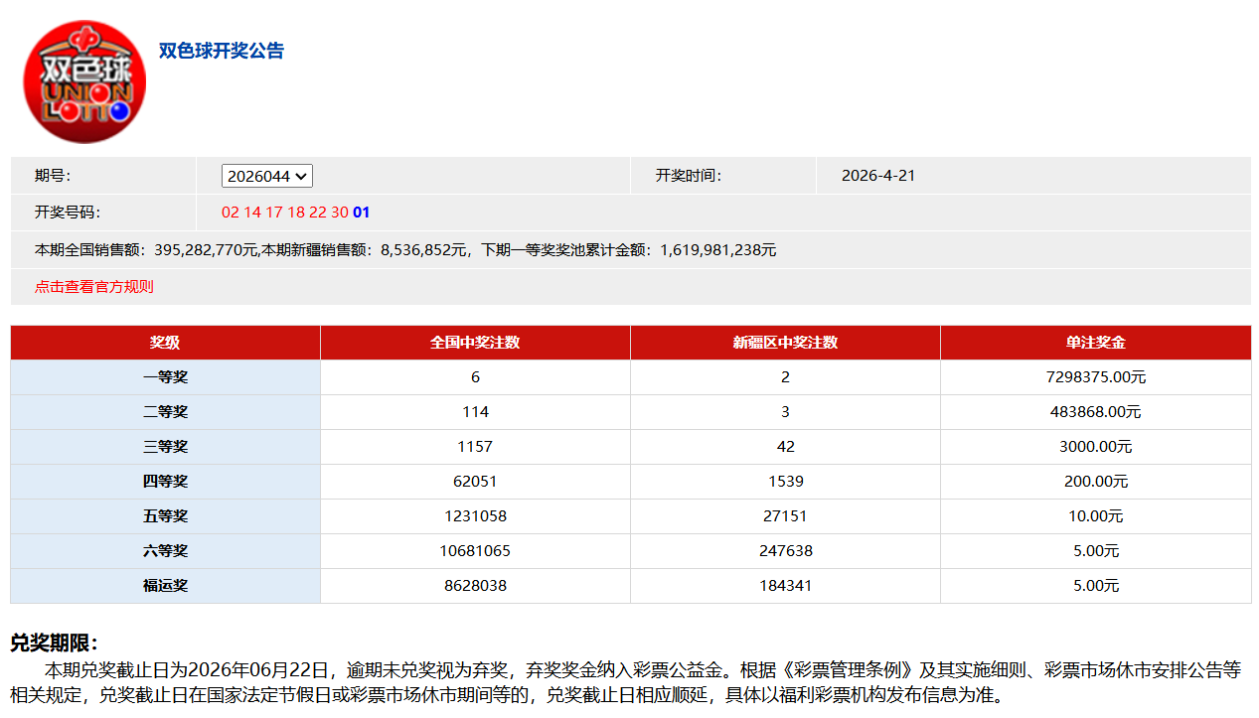This screenshot has height=718, width=1259.
Task: Click the 单注奖金 column header
Action: (1095, 343)
